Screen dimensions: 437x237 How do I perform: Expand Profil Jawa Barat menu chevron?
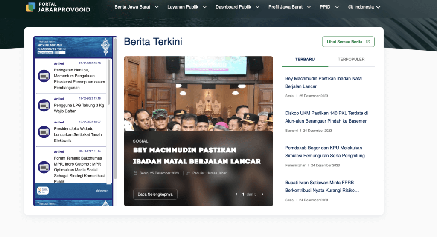(x=309, y=7)
